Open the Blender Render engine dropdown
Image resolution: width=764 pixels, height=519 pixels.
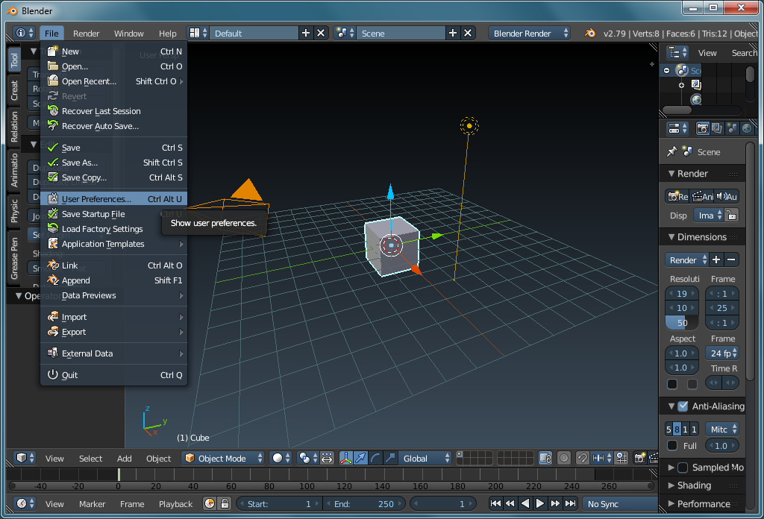pos(529,33)
